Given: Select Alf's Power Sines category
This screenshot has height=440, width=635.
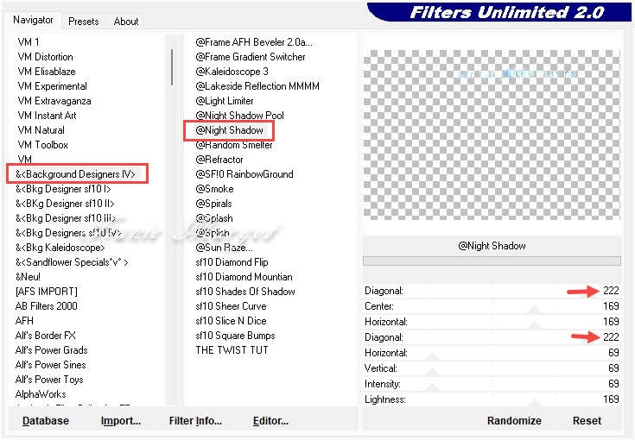Looking at the screenshot, I should 51,365.
